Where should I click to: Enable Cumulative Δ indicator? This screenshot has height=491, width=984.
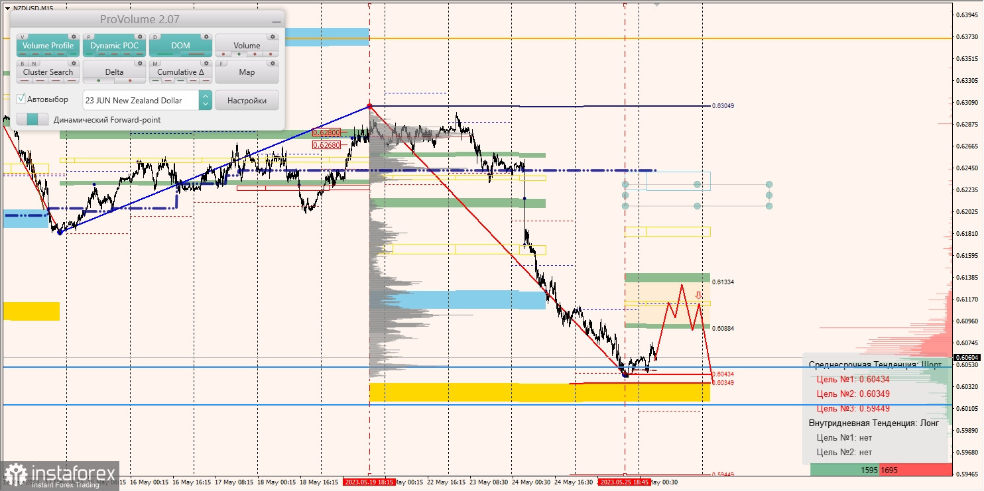pyautogui.click(x=180, y=72)
